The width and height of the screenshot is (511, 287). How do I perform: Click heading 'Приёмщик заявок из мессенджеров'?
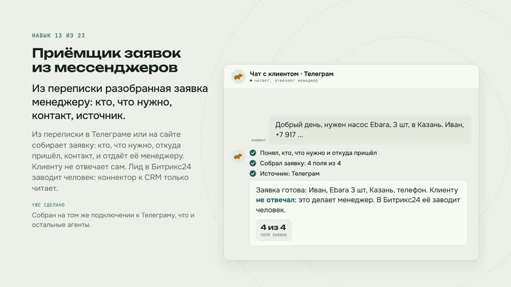[x=106, y=61]
